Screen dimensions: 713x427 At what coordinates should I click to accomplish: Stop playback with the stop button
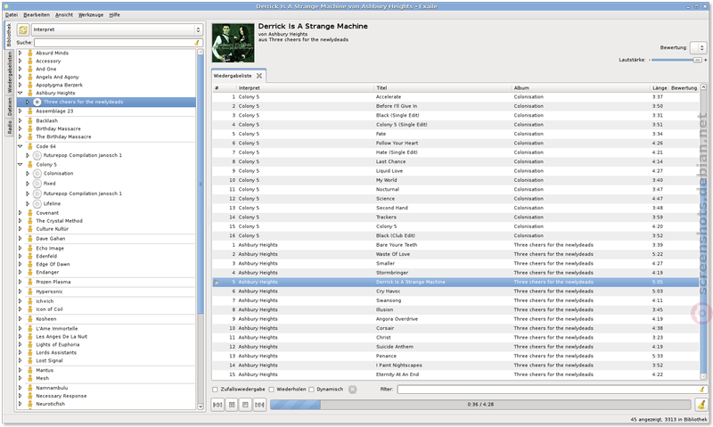(246, 404)
